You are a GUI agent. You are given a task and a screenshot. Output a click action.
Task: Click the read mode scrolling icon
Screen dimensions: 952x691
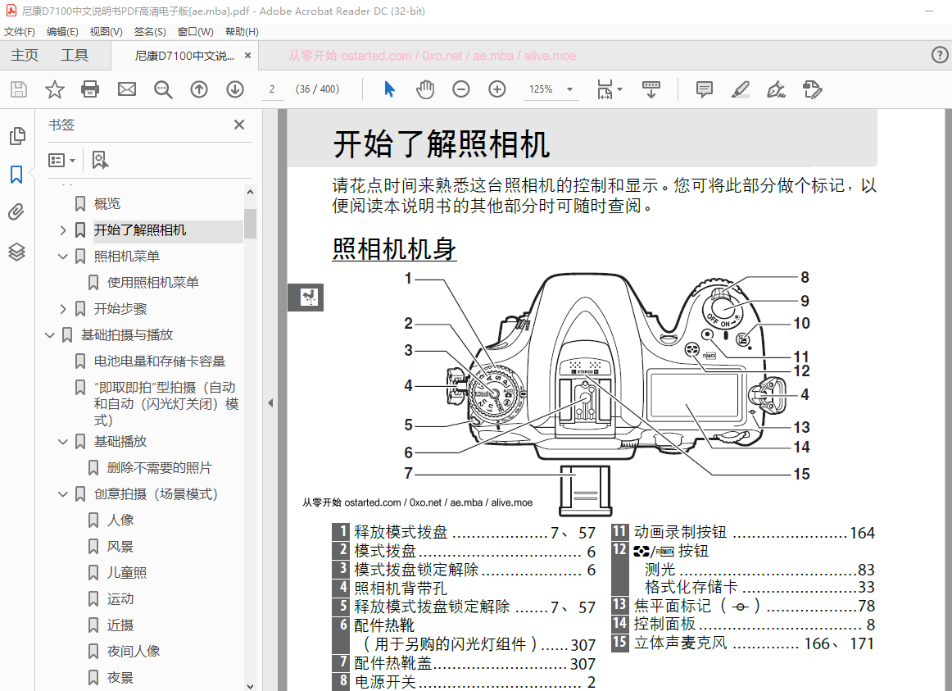(651, 90)
